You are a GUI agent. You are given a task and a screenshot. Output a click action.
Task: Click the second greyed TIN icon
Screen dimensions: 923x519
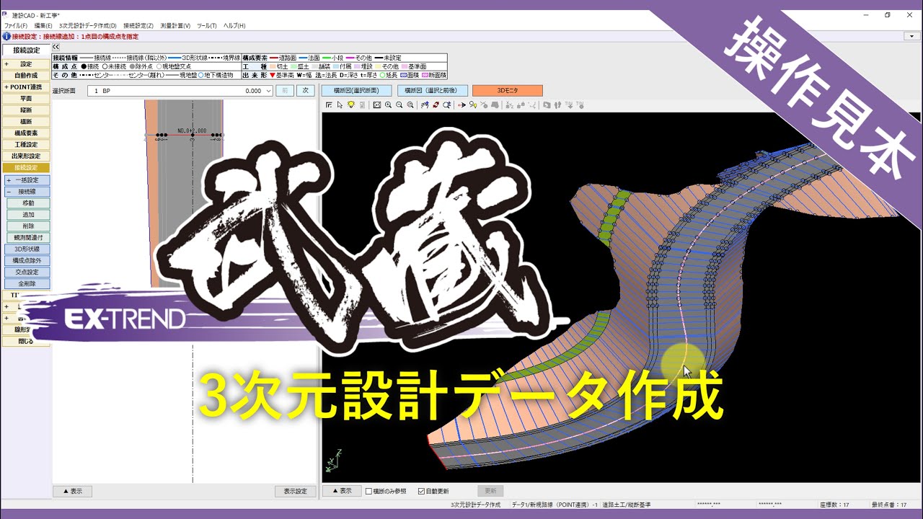[x=580, y=105]
